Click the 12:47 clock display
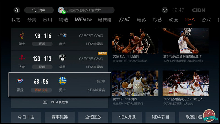The height and width of the screenshot is (124, 220). (178, 10)
